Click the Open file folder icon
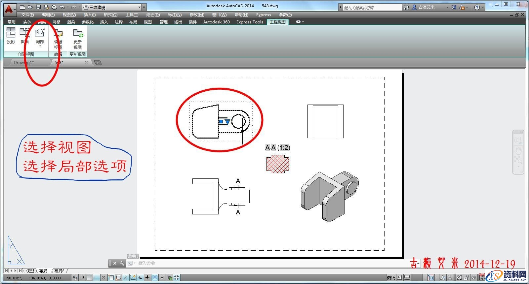529x284 pixels. click(30, 7)
